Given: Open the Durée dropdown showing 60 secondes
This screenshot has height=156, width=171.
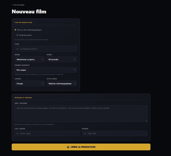Looking at the screenshot, I should 62,59.
